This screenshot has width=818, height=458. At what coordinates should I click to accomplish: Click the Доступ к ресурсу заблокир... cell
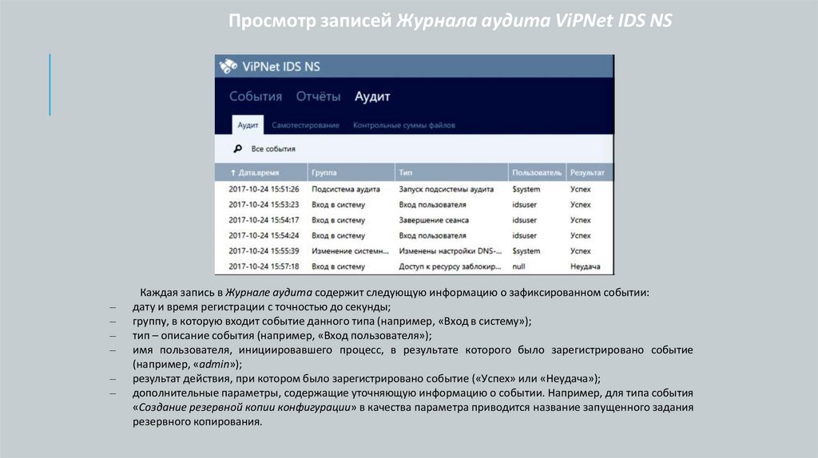(x=450, y=267)
